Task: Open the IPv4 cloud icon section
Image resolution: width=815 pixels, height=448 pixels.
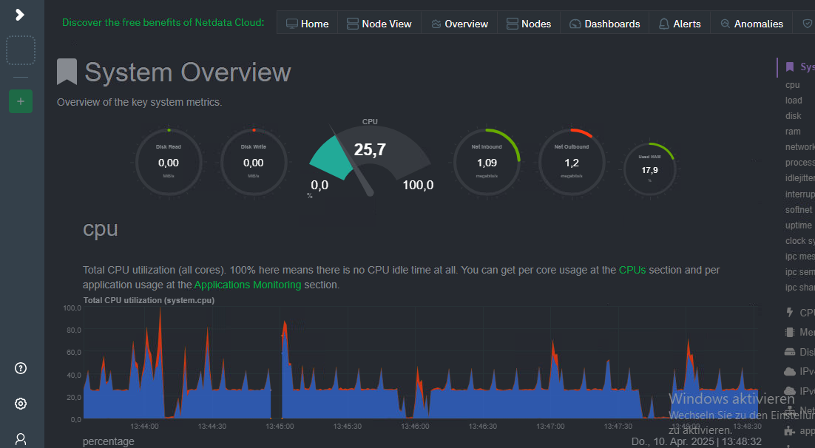Action: tap(790, 372)
